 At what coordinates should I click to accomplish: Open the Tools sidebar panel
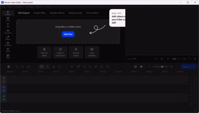point(8,56)
